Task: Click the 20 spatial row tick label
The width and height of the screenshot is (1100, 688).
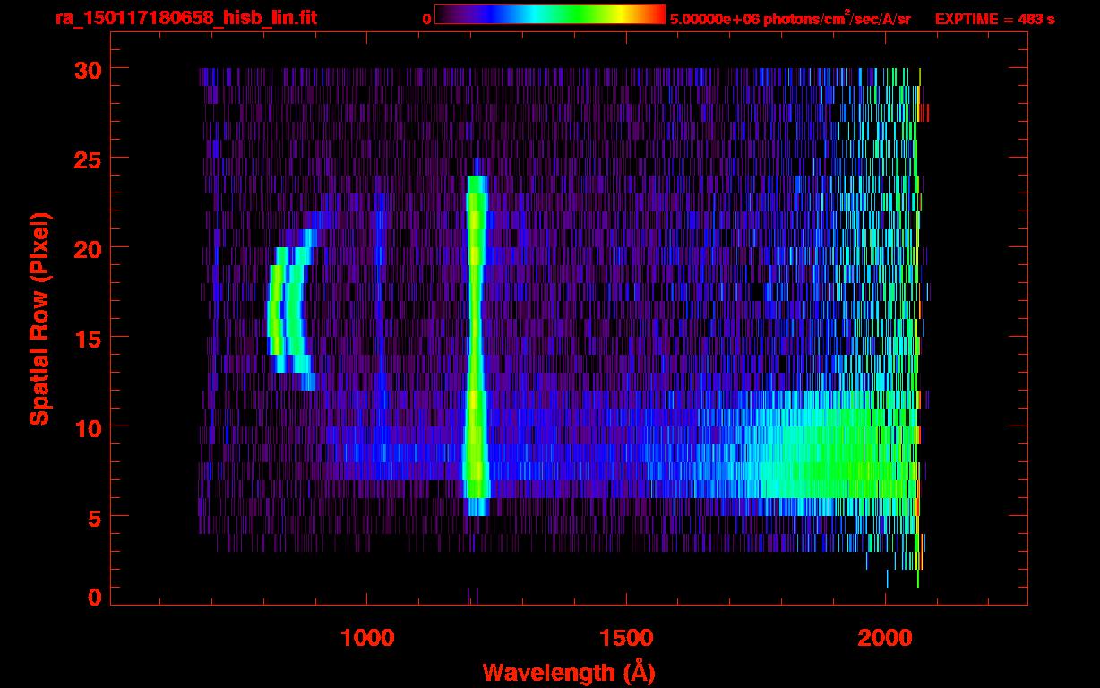Action: 87,248
